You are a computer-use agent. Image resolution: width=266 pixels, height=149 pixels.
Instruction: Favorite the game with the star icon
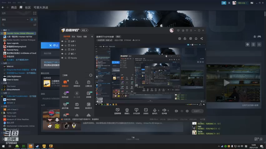coord(259,44)
